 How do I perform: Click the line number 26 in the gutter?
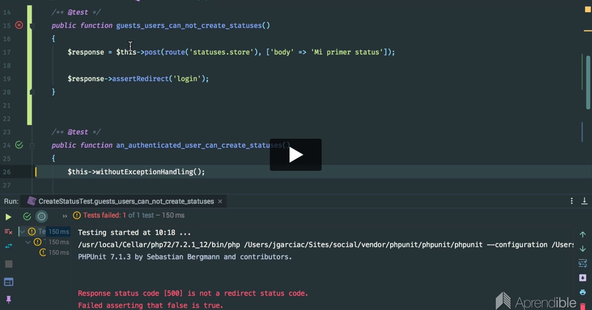point(6,172)
